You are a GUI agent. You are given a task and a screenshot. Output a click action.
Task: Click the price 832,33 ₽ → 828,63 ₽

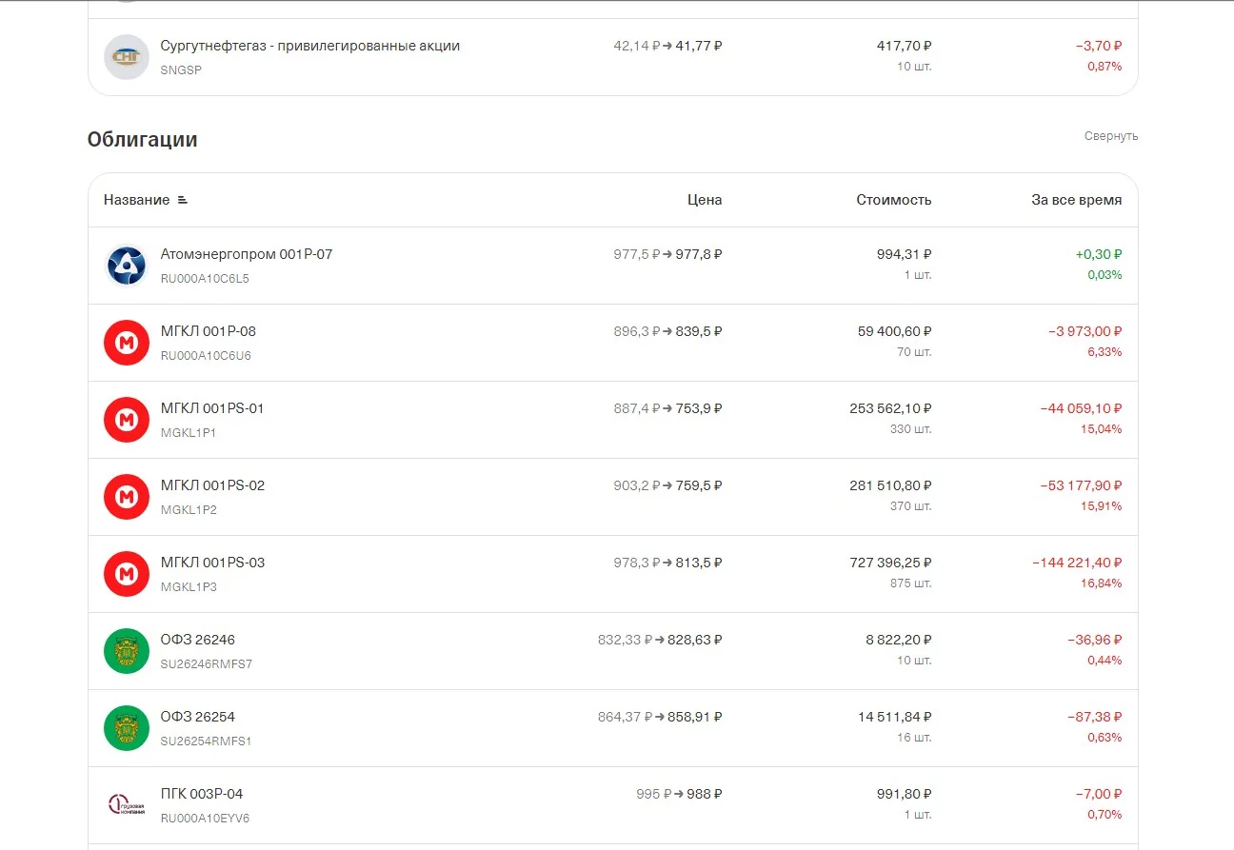(x=661, y=640)
